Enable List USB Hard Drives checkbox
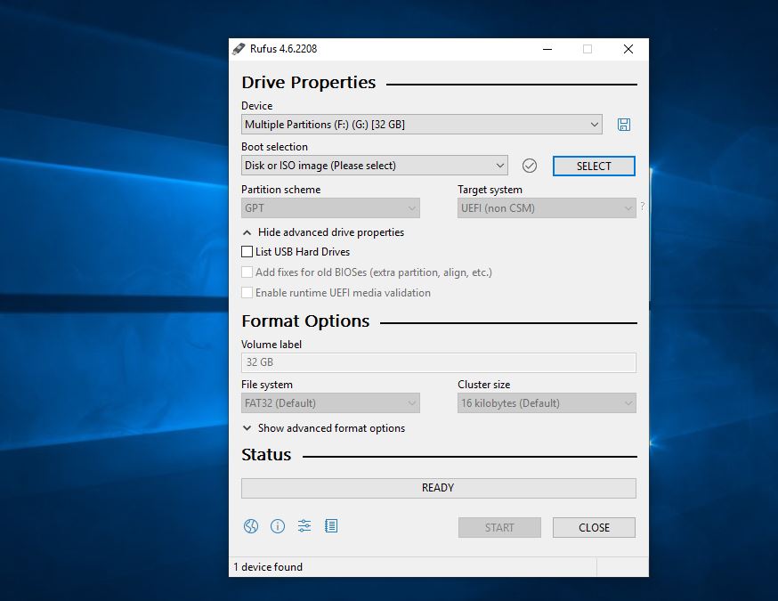Image resolution: width=778 pixels, height=601 pixels. coord(247,252)
